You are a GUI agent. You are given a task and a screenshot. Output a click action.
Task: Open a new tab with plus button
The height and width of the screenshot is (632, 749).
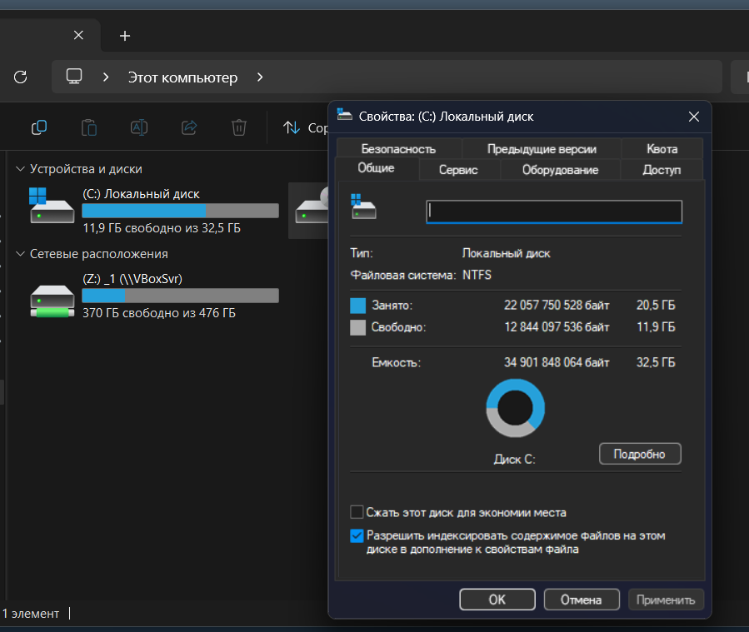click(125, 36)
